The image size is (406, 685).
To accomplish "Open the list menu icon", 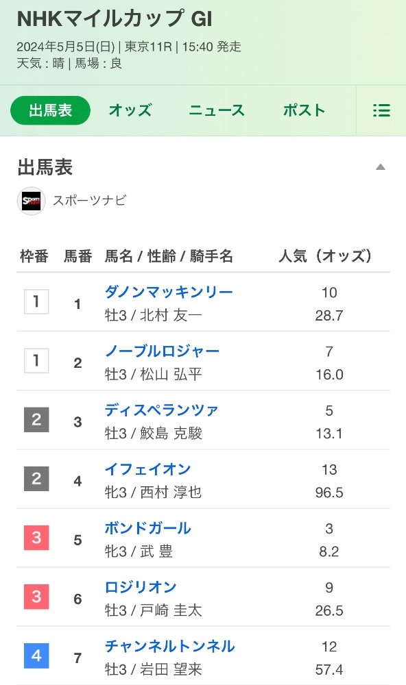I will [381, 110].
